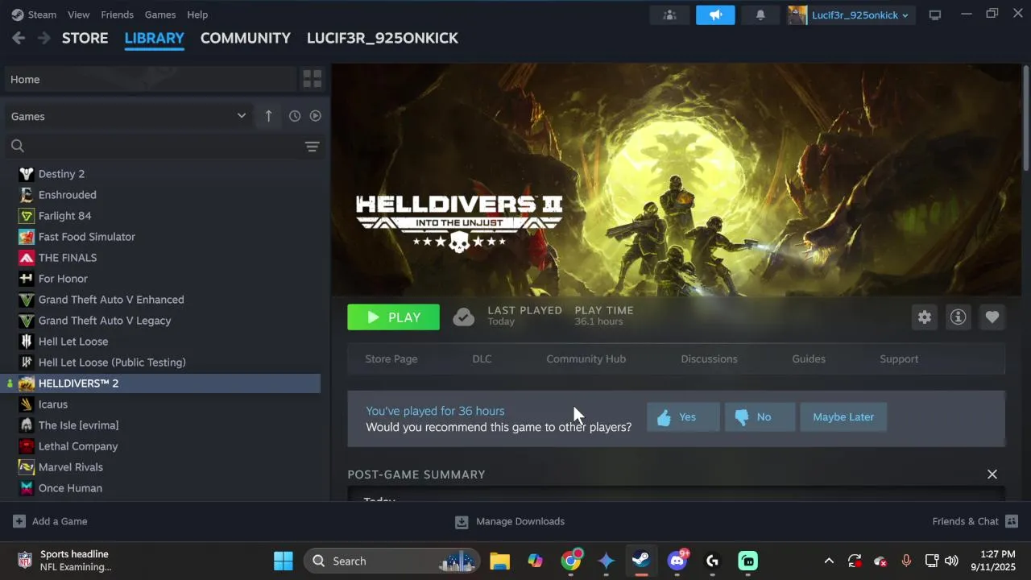Open the Help menu
This screenshot has width=1031, height=580.
(x=197, y=14)
